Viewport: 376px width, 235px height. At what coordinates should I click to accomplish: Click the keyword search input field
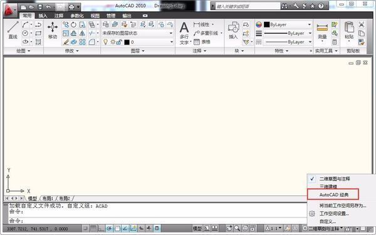coord(248,6)
